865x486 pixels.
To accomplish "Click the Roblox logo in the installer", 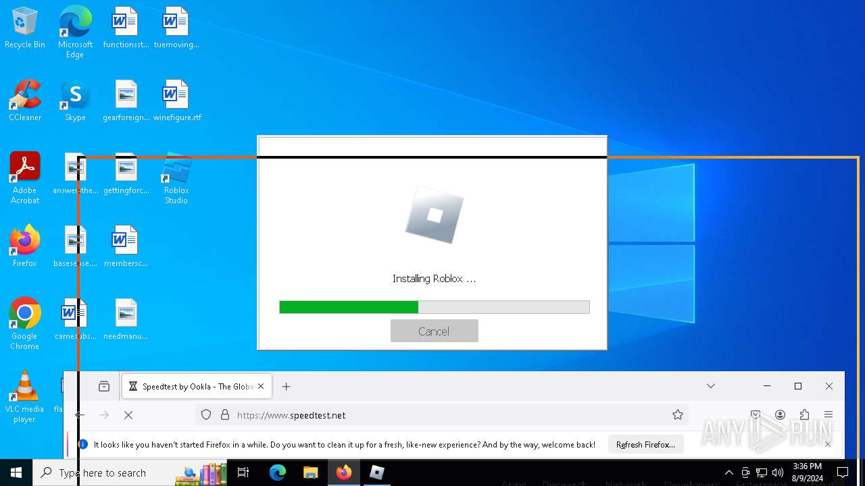I will (x=435, y=215).
